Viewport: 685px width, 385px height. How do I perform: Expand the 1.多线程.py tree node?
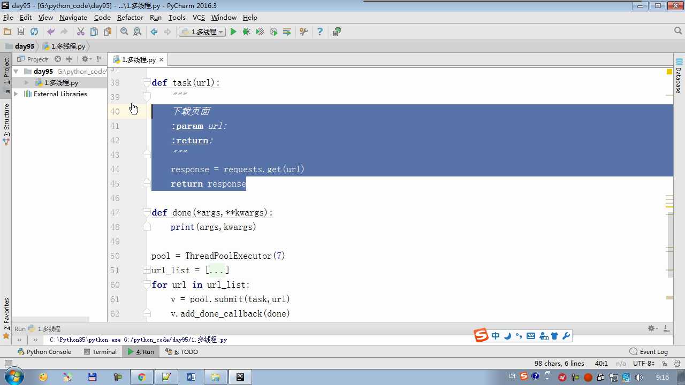tap(26, 83)
